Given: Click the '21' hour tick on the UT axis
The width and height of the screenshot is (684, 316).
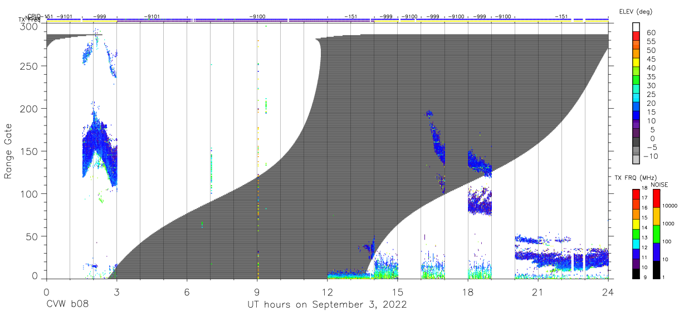Looking at the screenshot, I should pyautogui.click(x=538, y=292).
